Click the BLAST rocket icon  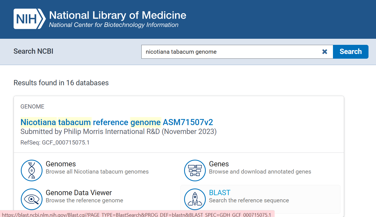coord(195,199)
